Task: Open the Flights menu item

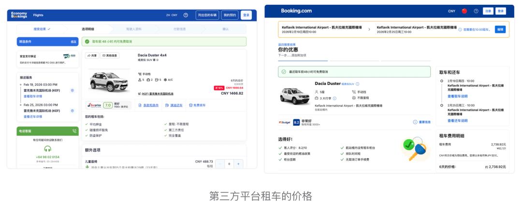Action: coord(38,15)
